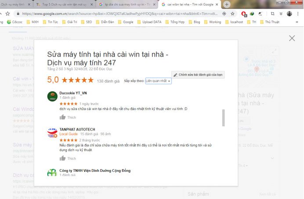Click the Viện Dinh Dưỡng Cộng Đồng avatar
Screen dimensions: 304x199
coord(52,173)
